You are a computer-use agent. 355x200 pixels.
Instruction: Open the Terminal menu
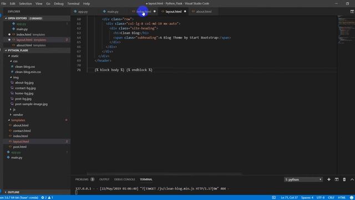tap(73, 4)
